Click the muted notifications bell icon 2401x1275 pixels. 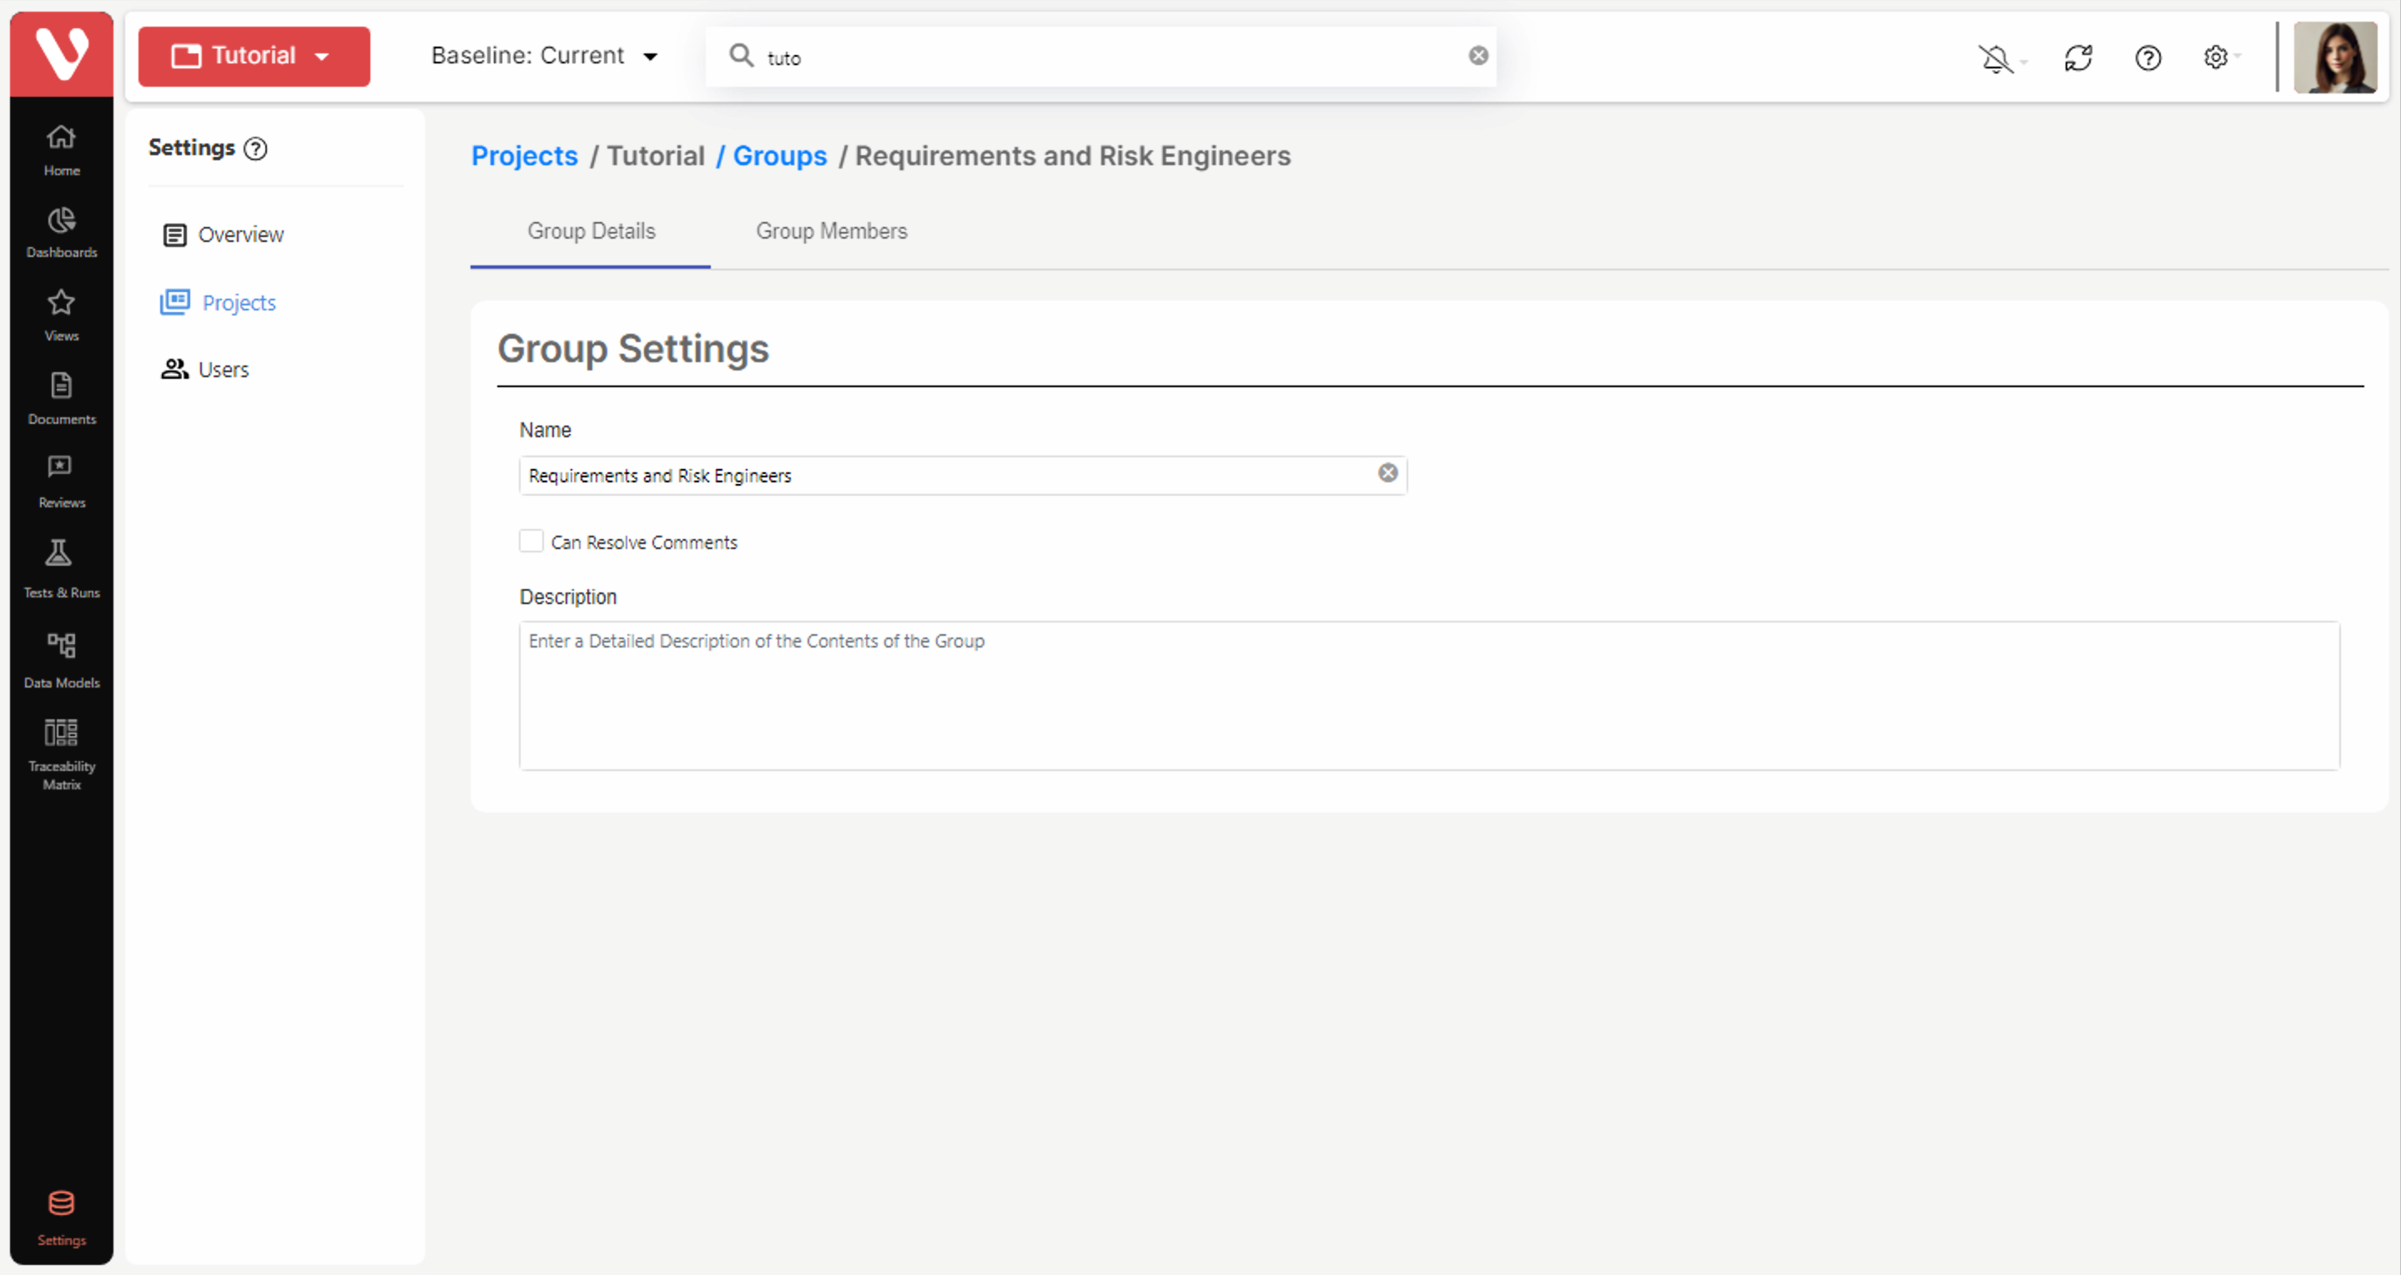(x=1996, y=58)
